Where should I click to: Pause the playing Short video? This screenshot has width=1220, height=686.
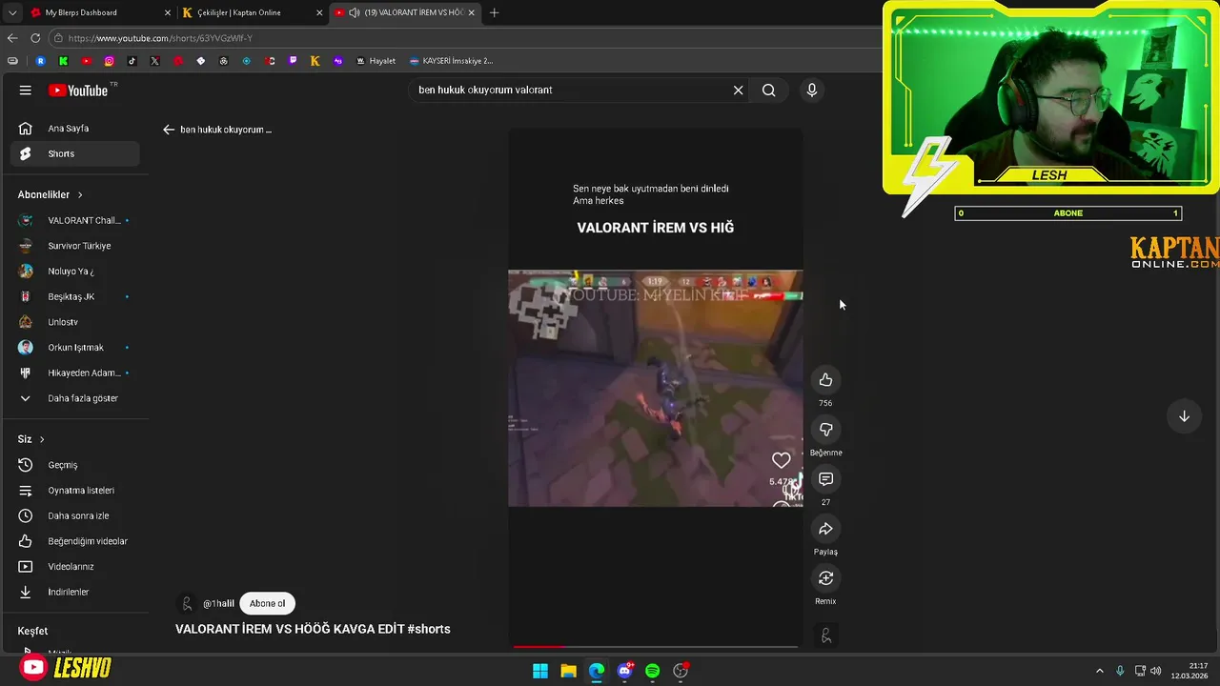[655, 388]
